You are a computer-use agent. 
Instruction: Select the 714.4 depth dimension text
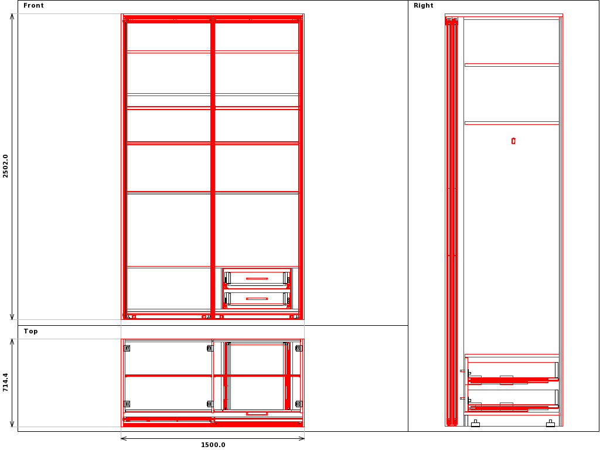tap(6, 382)
